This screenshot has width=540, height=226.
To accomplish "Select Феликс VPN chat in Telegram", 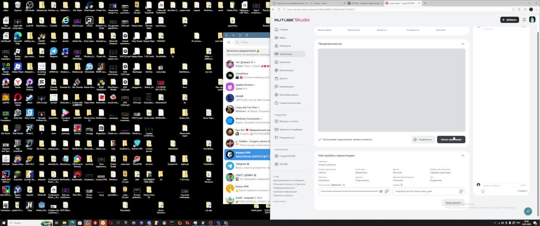I will pos(247,155).
